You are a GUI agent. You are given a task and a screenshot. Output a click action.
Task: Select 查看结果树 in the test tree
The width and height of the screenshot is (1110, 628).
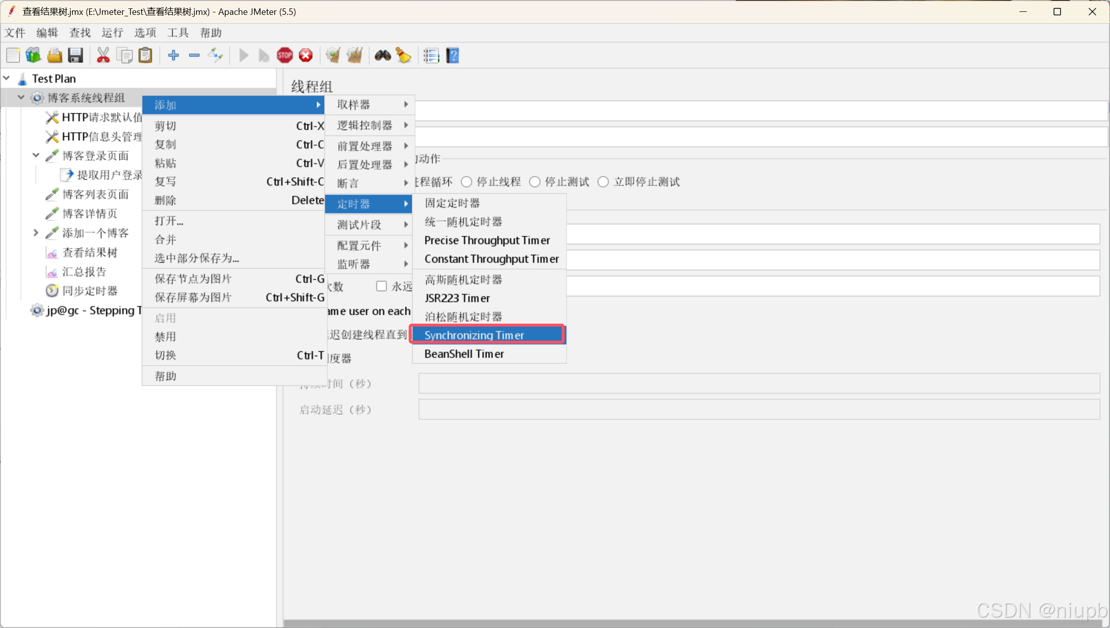90,253
